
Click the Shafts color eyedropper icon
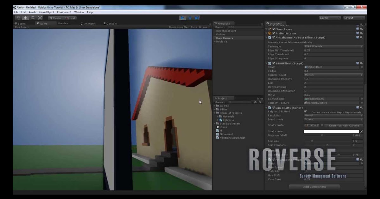[361, 131]
